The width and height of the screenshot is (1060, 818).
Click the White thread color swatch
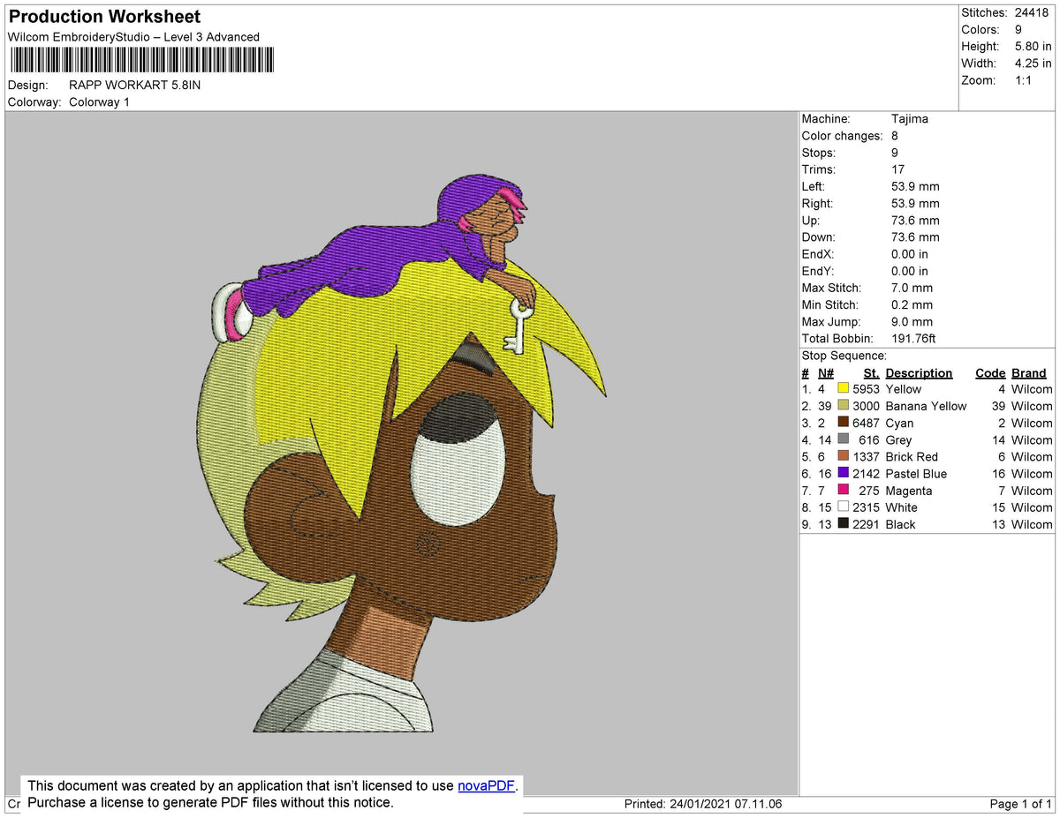pyautogui.click(x=843, y=507)
